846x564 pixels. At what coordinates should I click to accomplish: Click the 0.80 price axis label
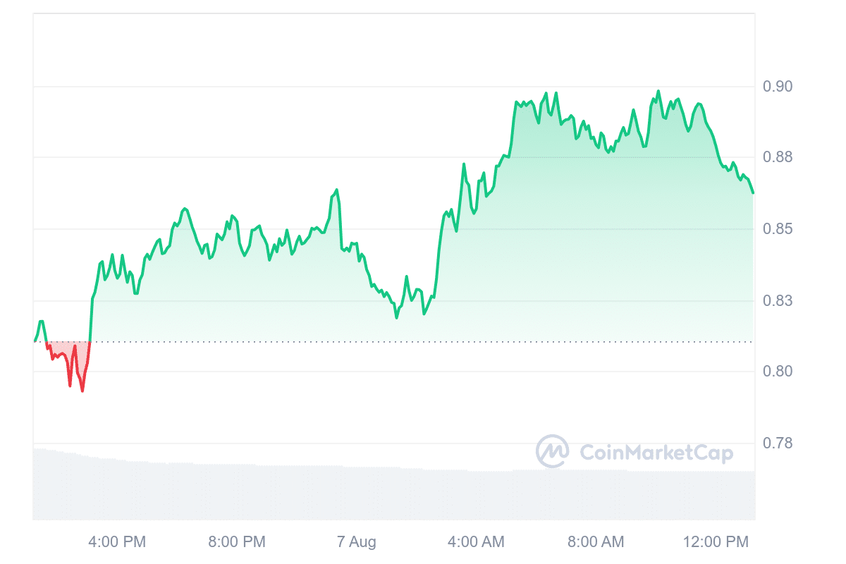point(778,372)
